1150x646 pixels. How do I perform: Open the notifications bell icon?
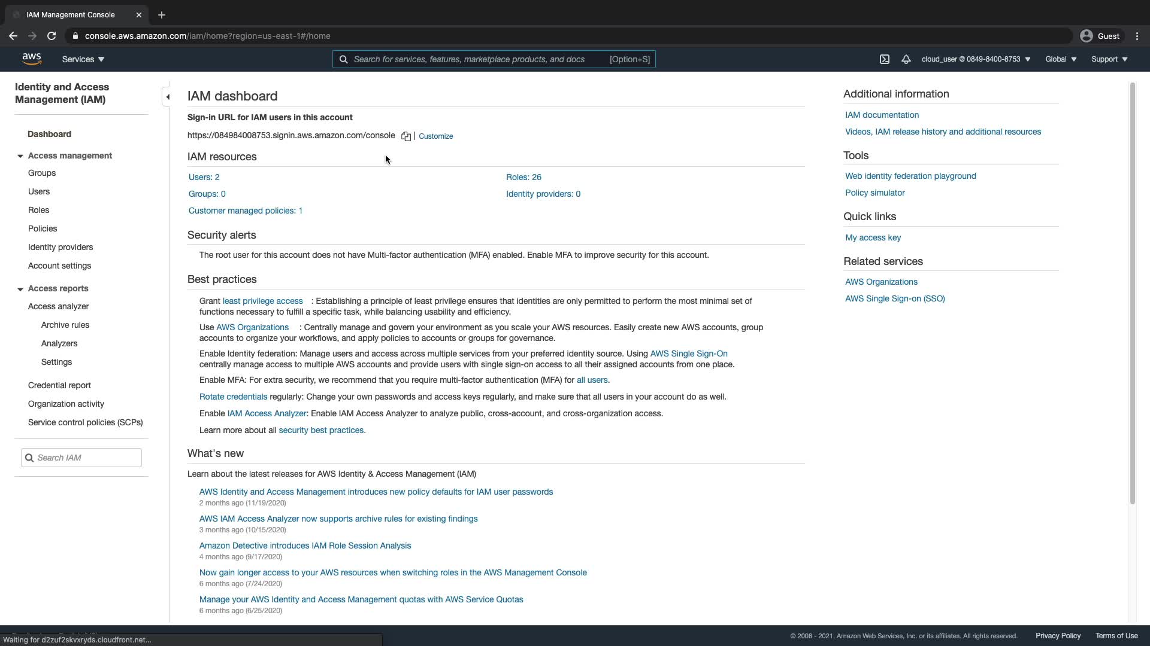point(906,59)
